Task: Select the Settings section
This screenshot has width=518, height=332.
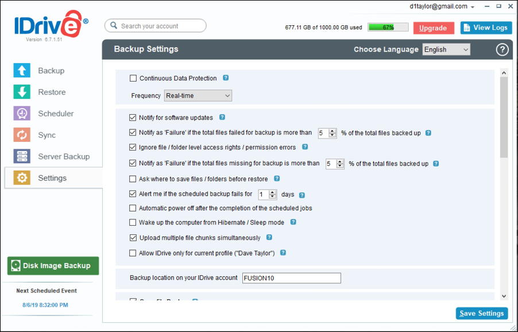Action: [53, 177]
